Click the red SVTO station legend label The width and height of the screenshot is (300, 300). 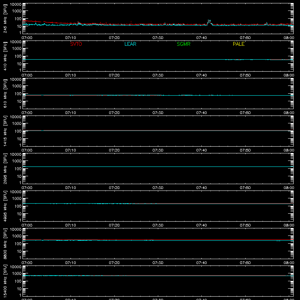pyautogui.click(x=76, y=44)
